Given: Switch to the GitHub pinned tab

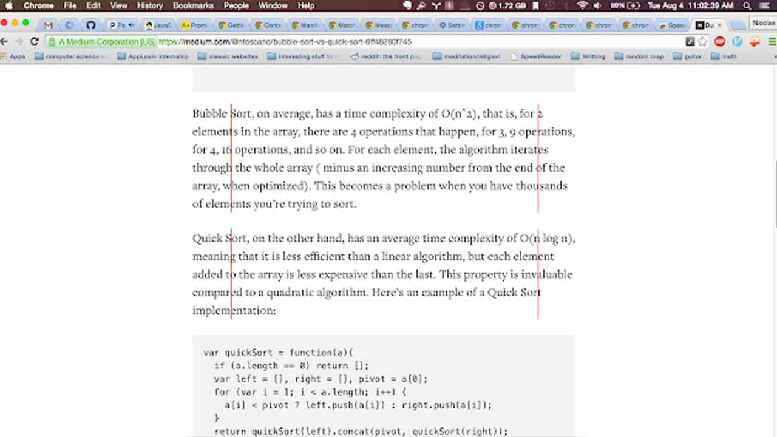Looking at the screenshot, I should tap(90, 25).
